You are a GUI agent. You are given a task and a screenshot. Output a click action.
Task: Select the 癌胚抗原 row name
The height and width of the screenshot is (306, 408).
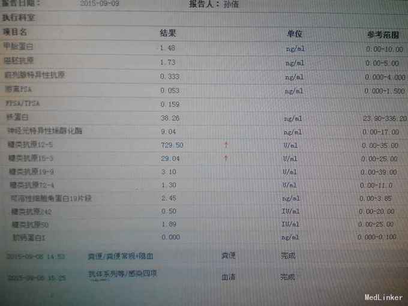19,61
